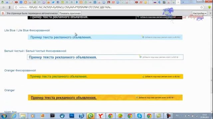Image resolution: width=213 pixels, height=119 pixels.
Task: Open Chrome icon next to Yandex Browser
Action: click(x=110, y=116)
